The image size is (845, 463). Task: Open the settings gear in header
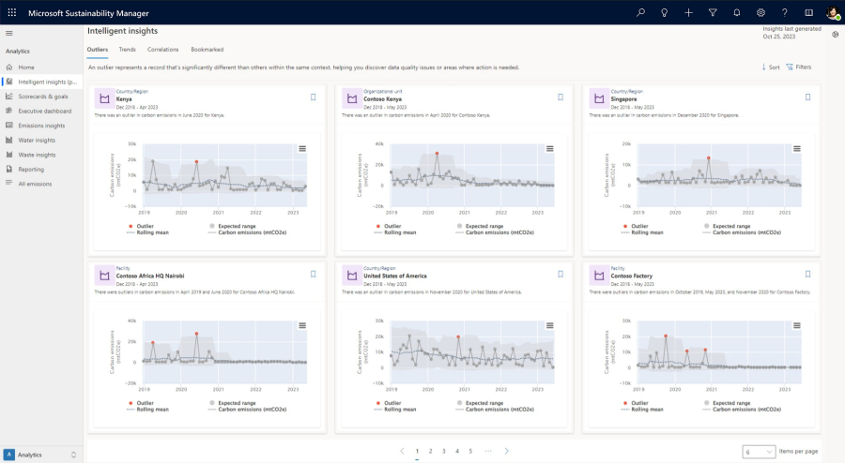point(760,12)
